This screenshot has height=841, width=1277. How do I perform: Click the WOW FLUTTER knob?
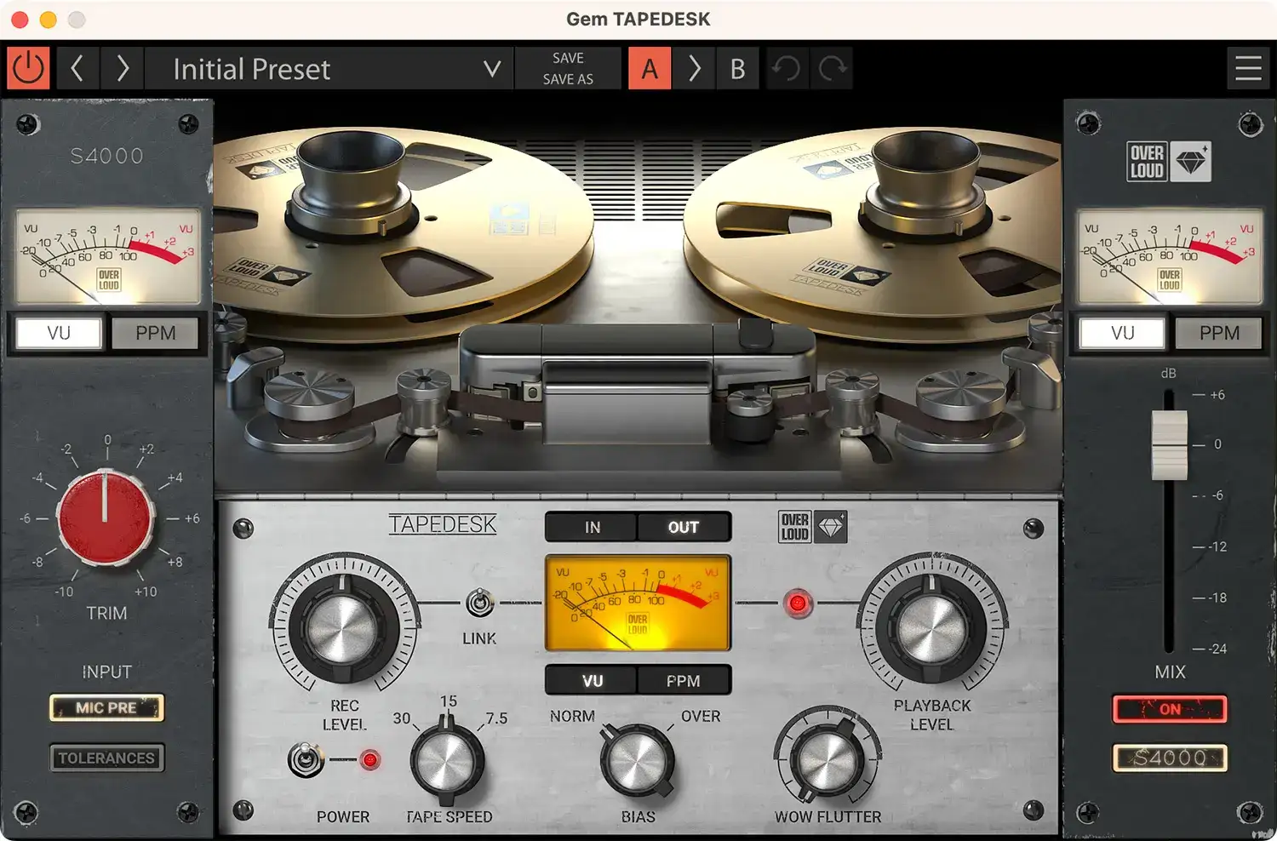click(x=827, y=758)
